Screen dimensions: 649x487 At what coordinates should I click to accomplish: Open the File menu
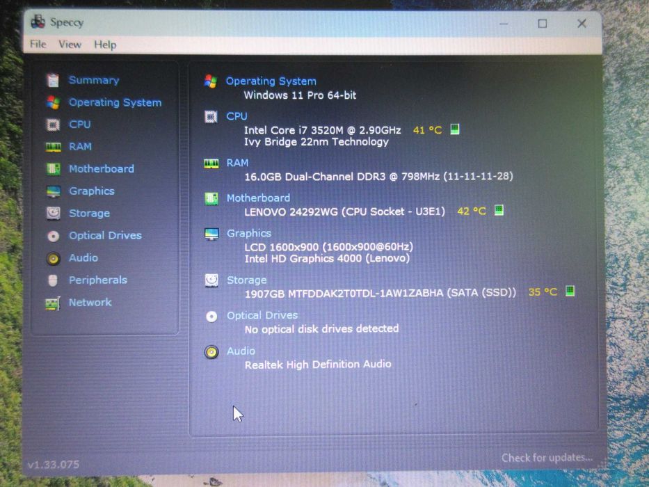(x=38, y=44)
